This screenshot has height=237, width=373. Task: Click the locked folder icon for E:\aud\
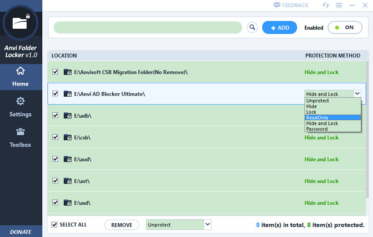click(x=68, y=159)
